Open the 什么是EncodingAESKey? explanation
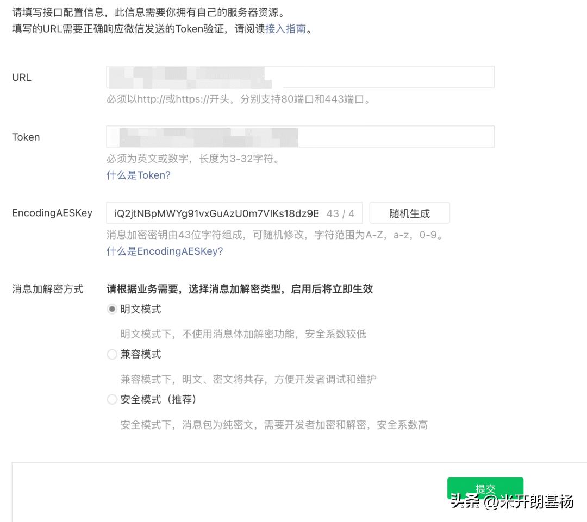587x522 pixels. [165, 251]
